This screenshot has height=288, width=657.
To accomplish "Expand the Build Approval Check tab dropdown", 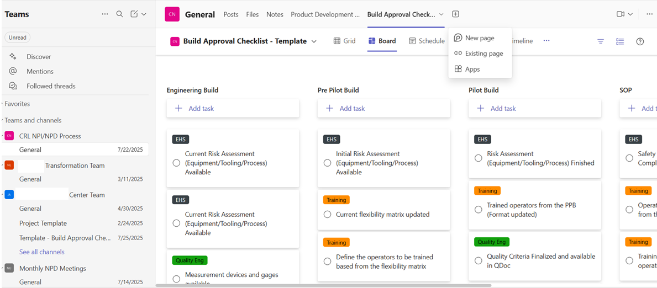I will coord(441,14).
